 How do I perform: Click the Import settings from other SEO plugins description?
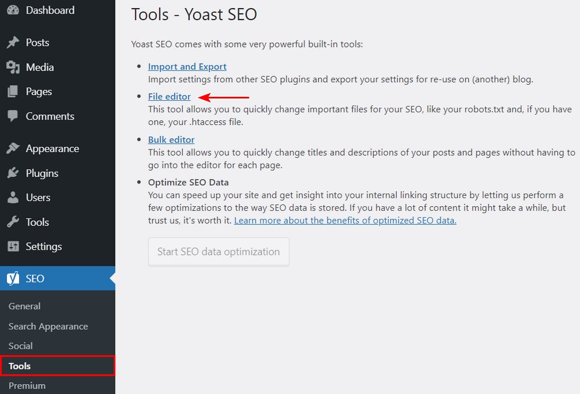coord(340,79)
